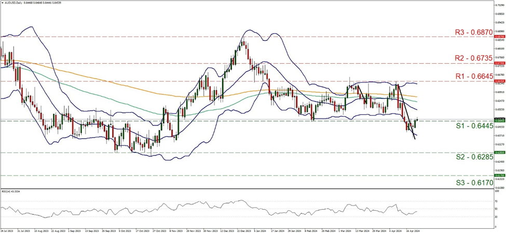This screenshot has width=506, height=234.
Task: Click the 19 Jul 2023 date on time axis
Action: pyautogui.click(x=7, y=231)
